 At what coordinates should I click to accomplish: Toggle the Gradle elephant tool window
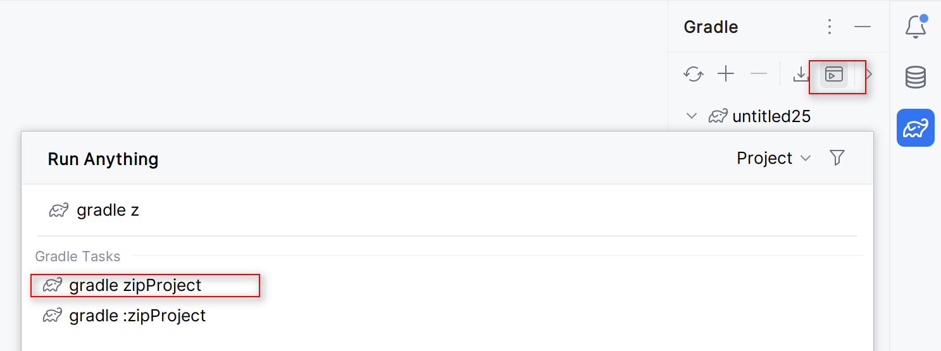tap(916, 128)
